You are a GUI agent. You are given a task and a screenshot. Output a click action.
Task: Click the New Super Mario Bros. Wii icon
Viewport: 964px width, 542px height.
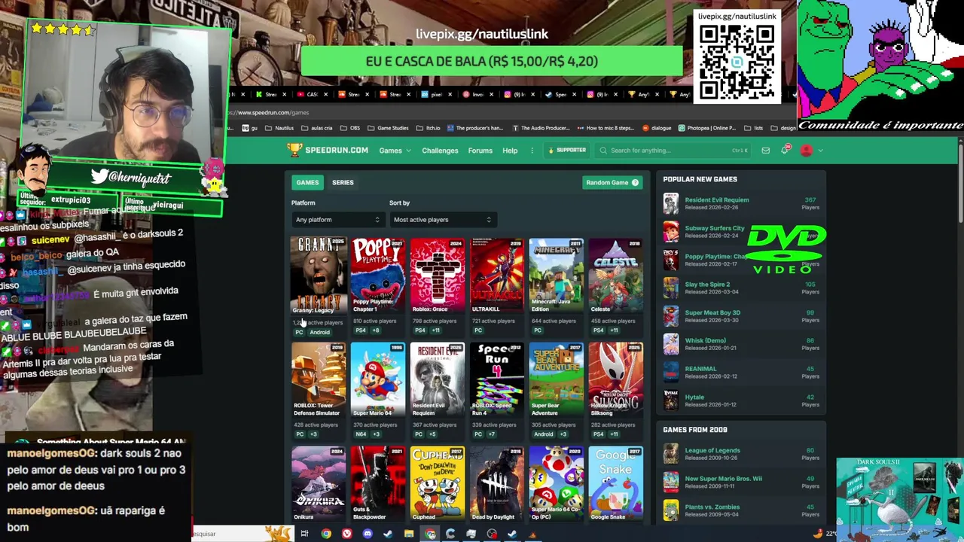[x=670, y=482]
